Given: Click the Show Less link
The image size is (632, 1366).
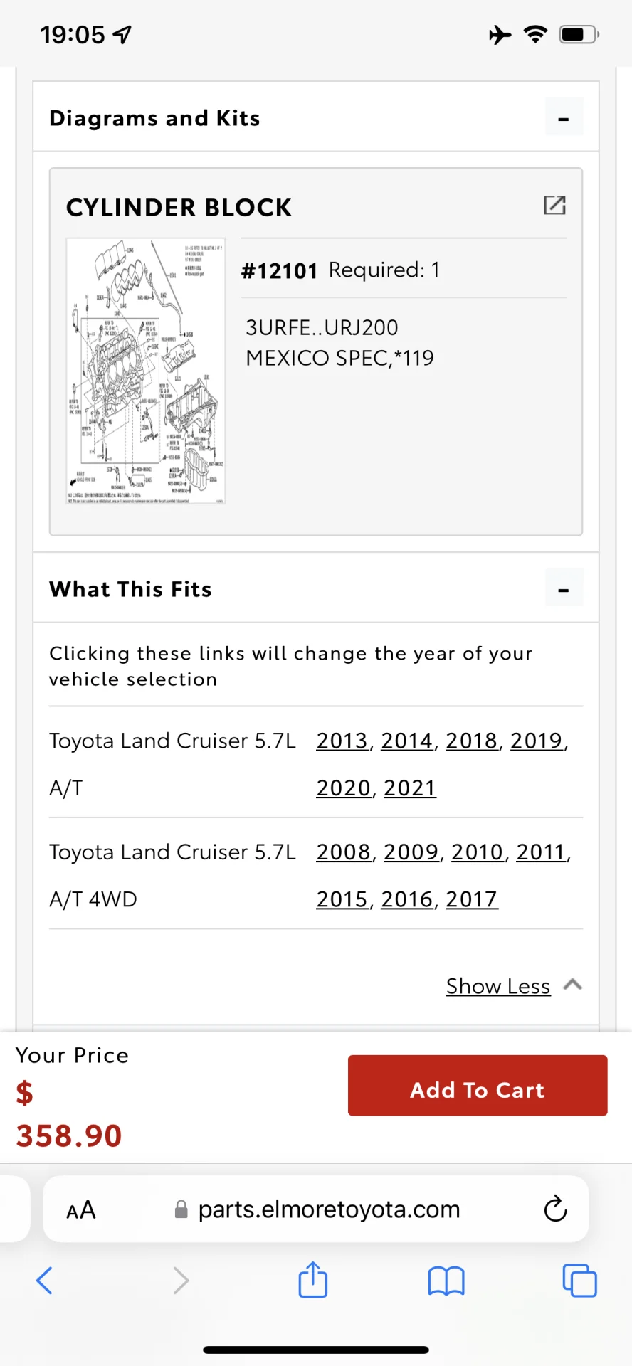Looking at the screenshot, I should (498, 986).
